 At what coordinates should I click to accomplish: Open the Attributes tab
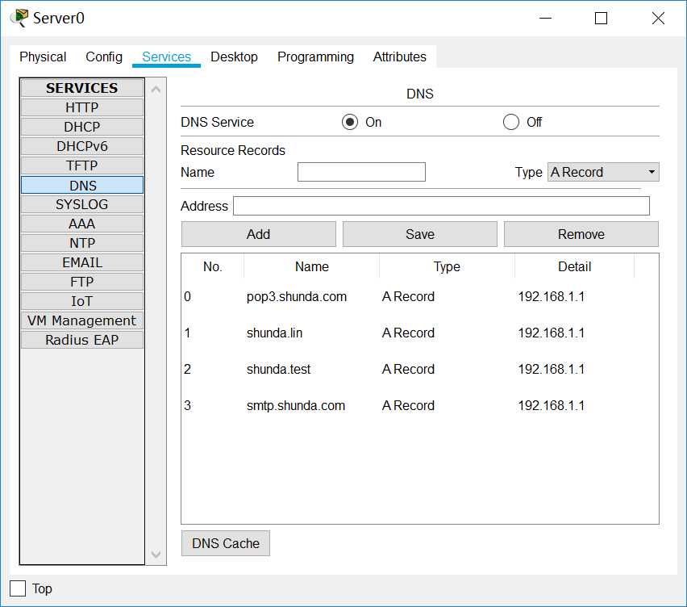click(x=400, y=57)
